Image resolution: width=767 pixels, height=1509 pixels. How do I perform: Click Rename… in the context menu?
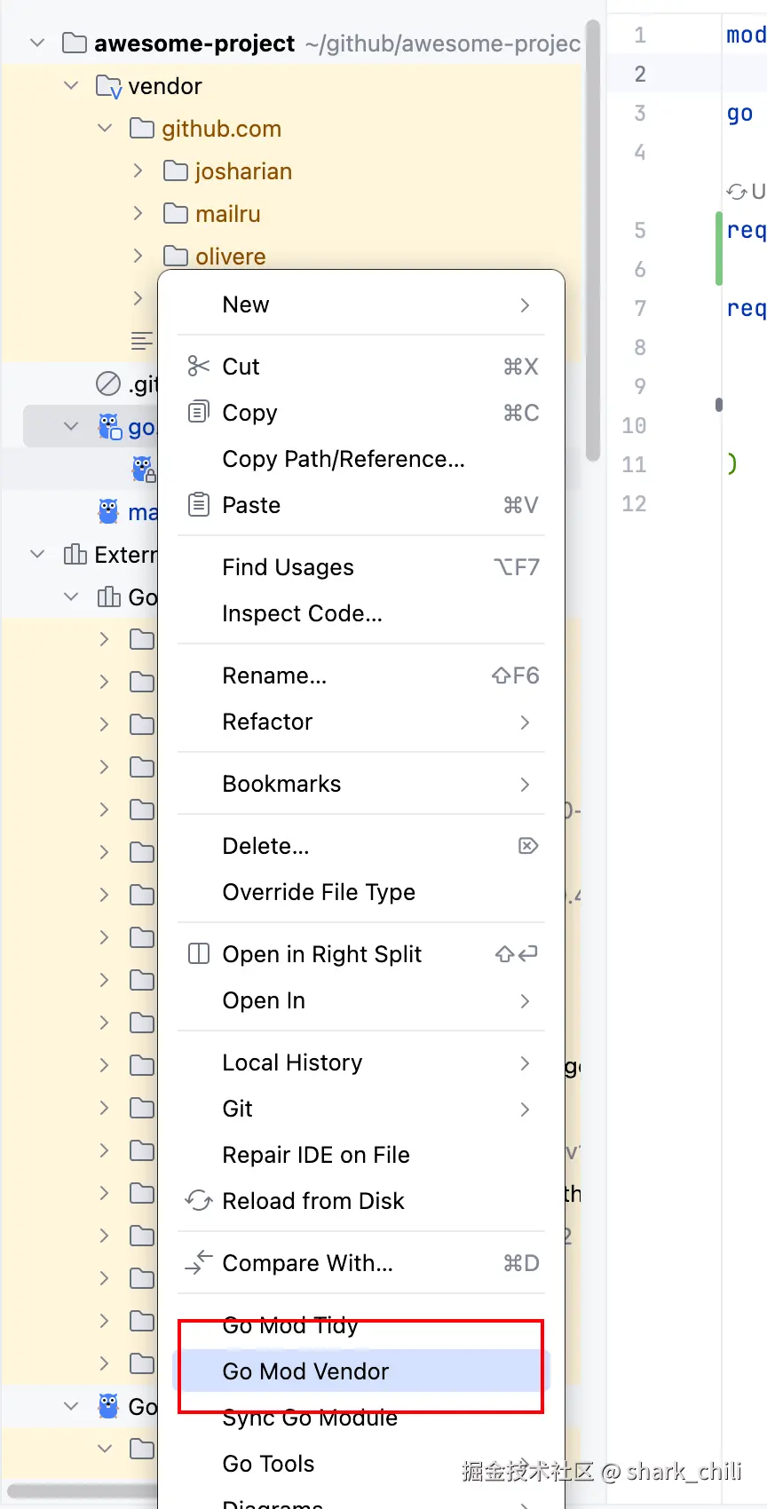tap(274, 675)
